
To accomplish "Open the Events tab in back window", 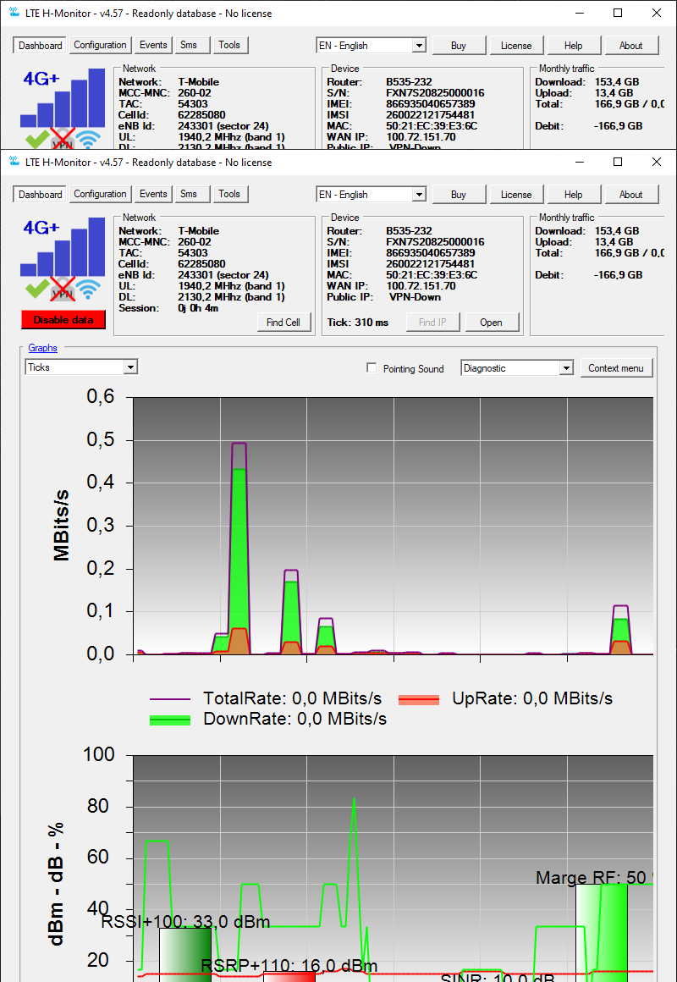I will click(x=153, y=45).
